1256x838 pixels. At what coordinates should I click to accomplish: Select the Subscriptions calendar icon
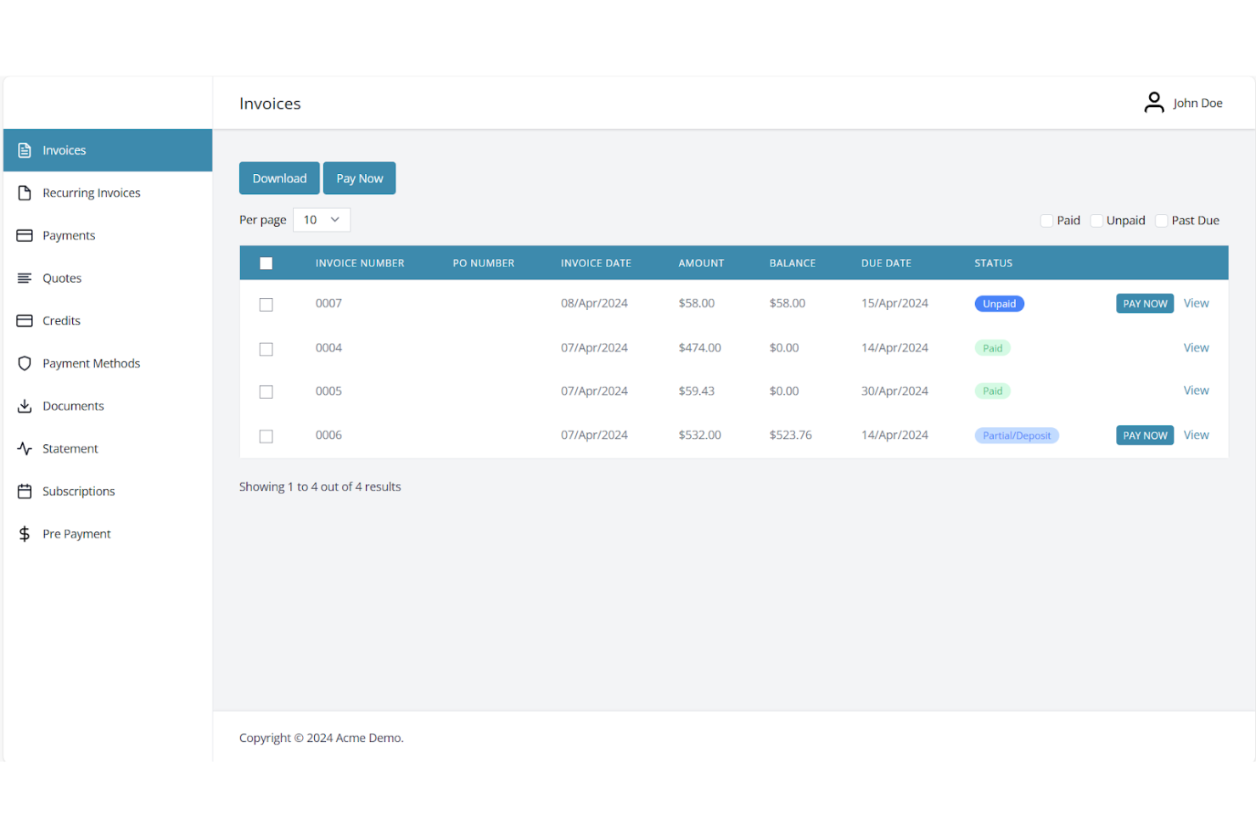pyautogui.click(x=25, y=491)
